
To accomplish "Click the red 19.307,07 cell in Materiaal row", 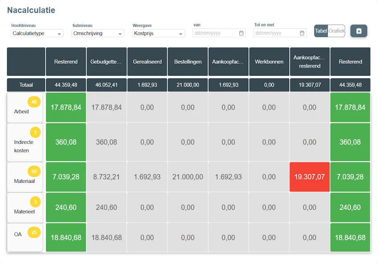I will click(x=310, y=177).
